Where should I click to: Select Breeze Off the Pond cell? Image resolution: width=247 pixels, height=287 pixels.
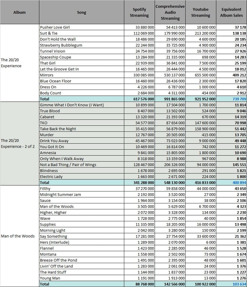coord(82,260)
